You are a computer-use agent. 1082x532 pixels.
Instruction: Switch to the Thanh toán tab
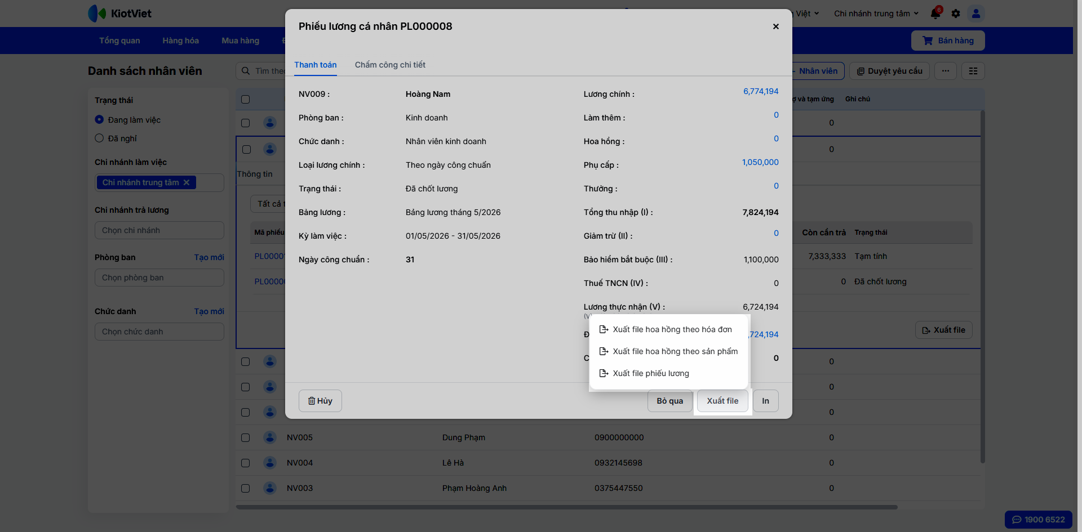[316, 65]
